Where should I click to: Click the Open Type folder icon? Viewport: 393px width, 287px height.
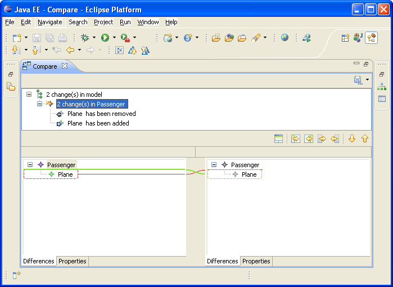click(x=216, y=38)
